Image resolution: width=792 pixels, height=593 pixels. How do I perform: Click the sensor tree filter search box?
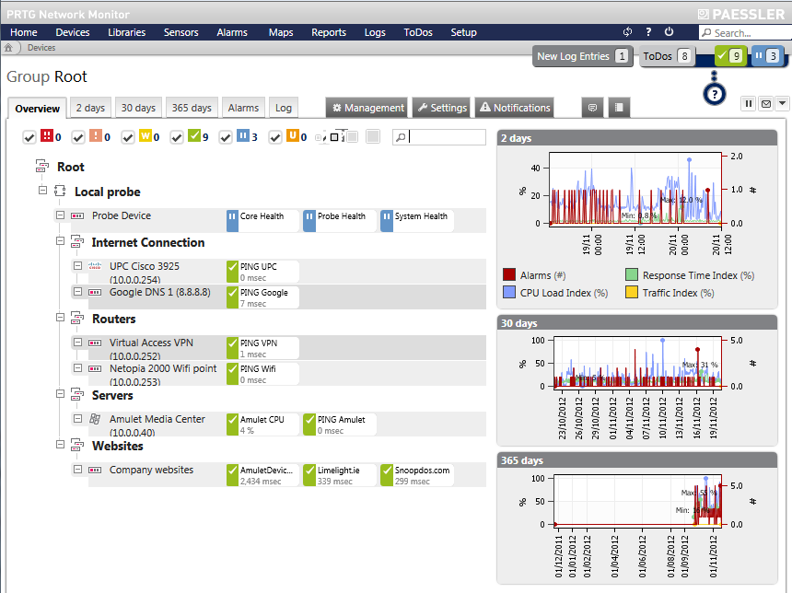coord(439,137)
